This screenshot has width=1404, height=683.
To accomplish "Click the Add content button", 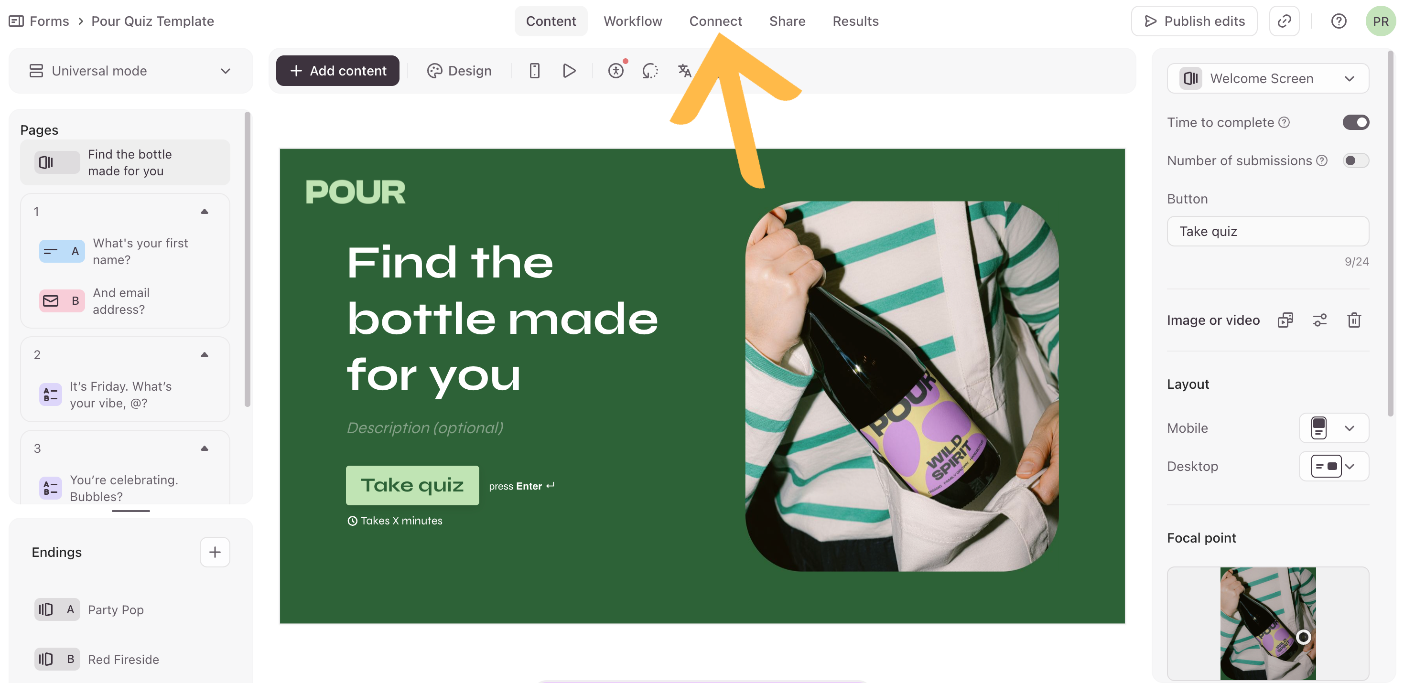I will click(337, 71).
